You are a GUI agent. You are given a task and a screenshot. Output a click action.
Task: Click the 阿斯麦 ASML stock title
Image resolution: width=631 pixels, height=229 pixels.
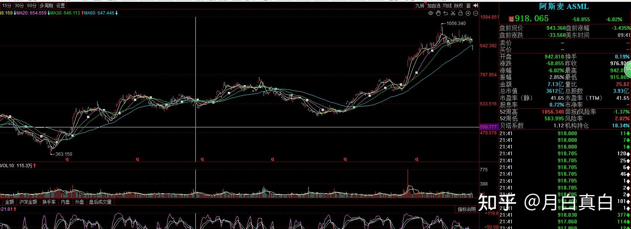tap(564, 6)
